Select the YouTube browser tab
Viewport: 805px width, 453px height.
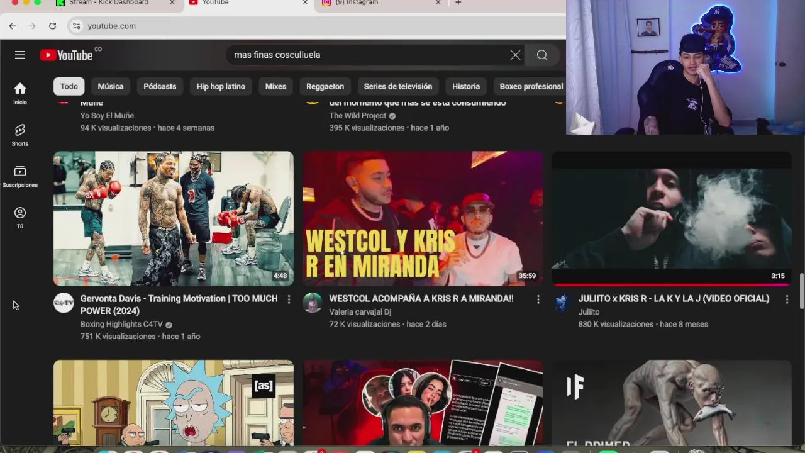click(216, 3)
